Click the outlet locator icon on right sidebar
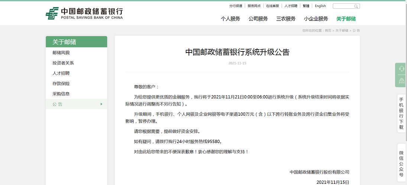407x185 pixels. coord(401,81)
